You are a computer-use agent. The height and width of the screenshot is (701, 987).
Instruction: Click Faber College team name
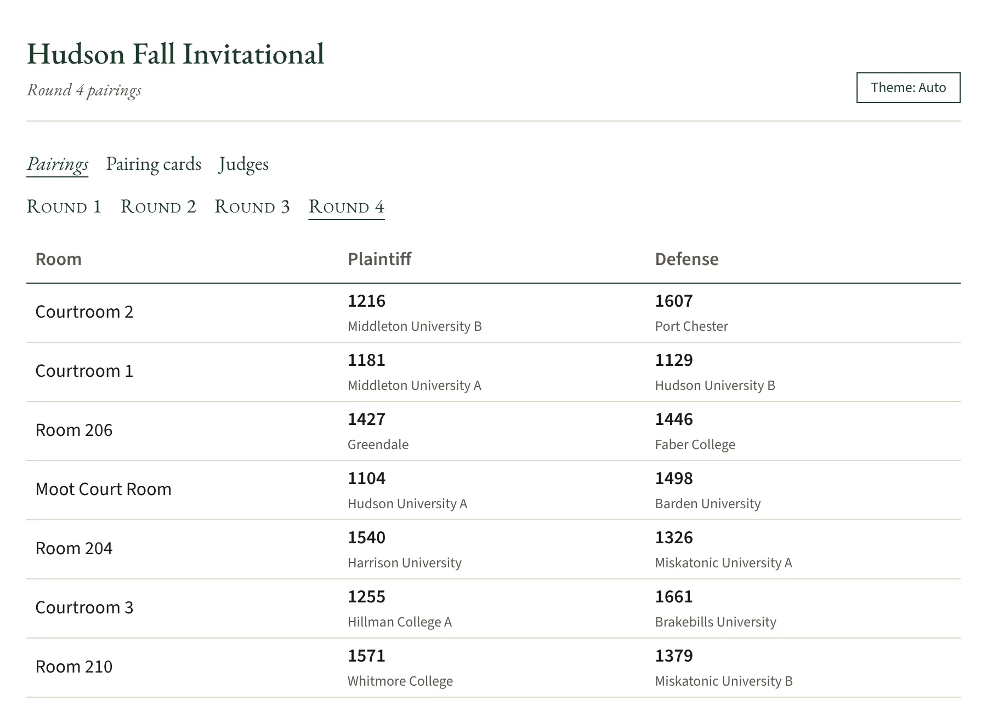pyautogui.click(x=695, y=445)
